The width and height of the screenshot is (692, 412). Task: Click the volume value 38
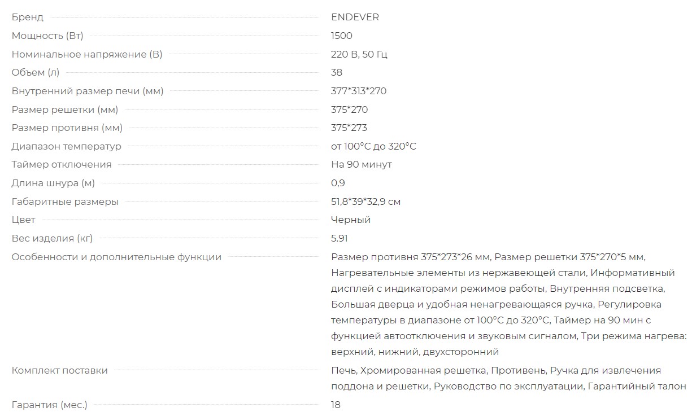(x=337, y=72)
